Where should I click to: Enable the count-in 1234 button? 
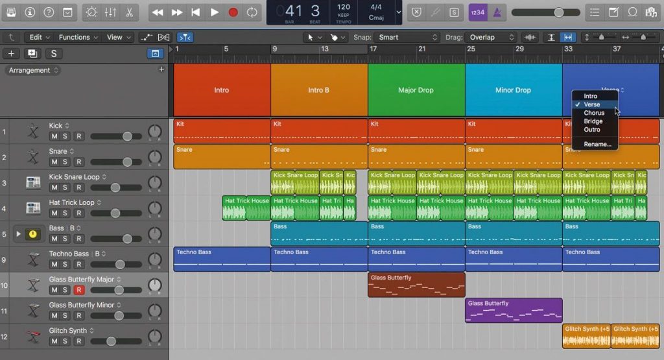tap(477, 12)
